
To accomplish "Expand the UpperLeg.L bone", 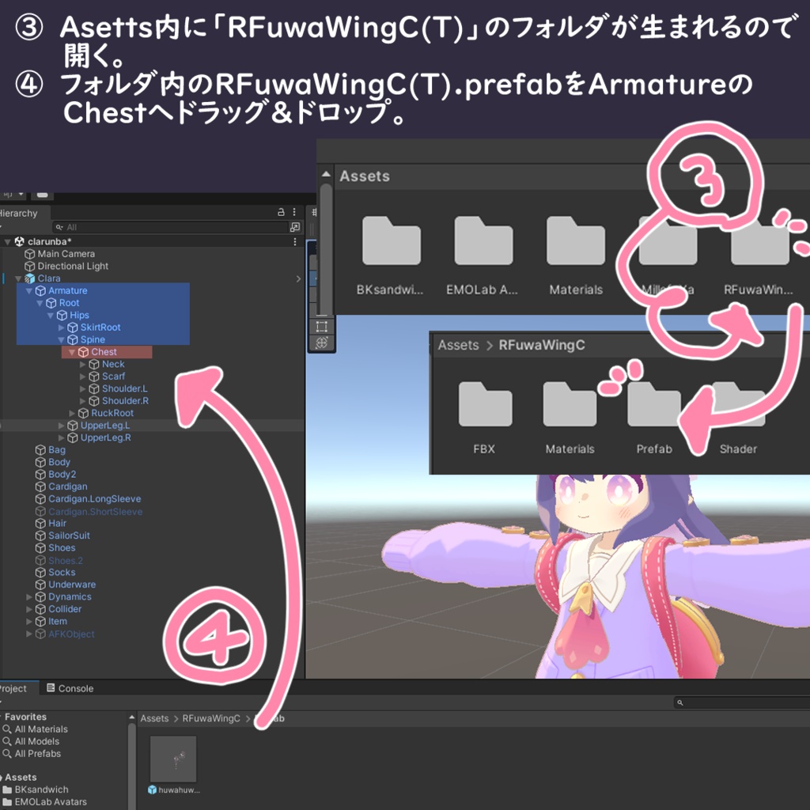I will 62,426.
